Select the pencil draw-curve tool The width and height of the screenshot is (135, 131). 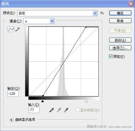coord(17,29)
